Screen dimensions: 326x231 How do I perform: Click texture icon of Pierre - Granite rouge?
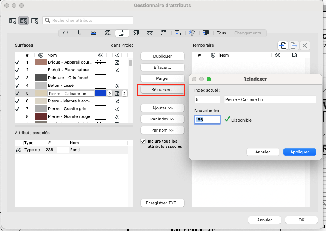coord(117,117)
